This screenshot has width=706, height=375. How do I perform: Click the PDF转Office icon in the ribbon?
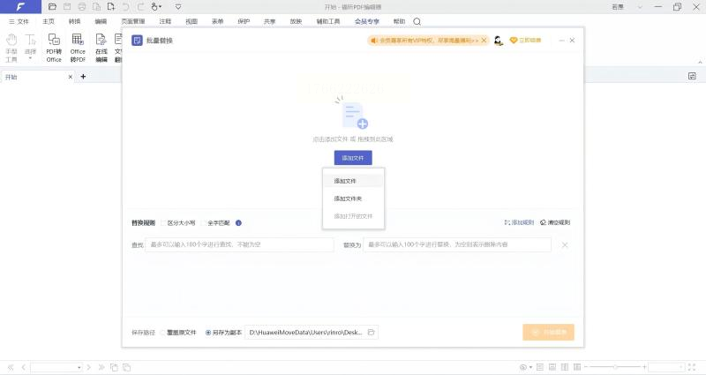point(54,48)
